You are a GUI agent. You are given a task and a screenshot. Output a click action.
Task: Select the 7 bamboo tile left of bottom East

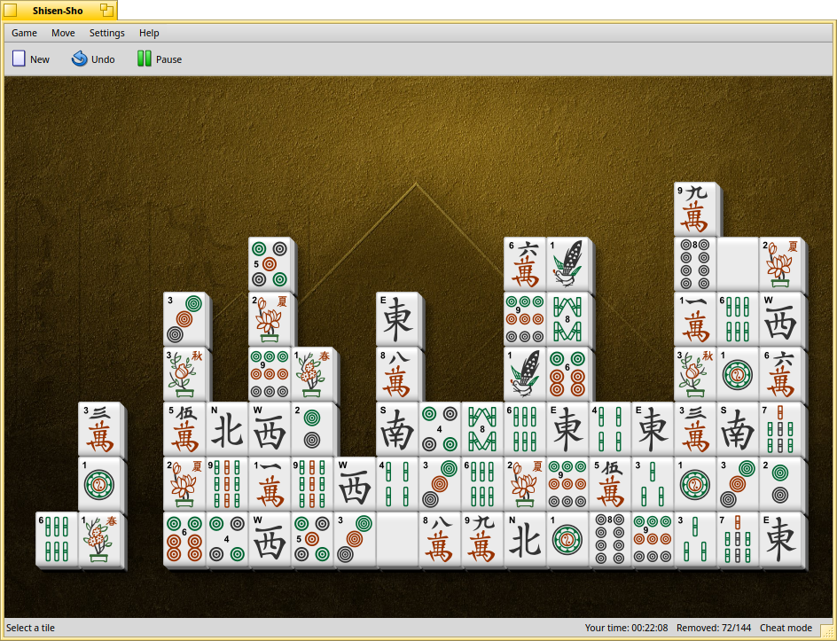[738, 539]
